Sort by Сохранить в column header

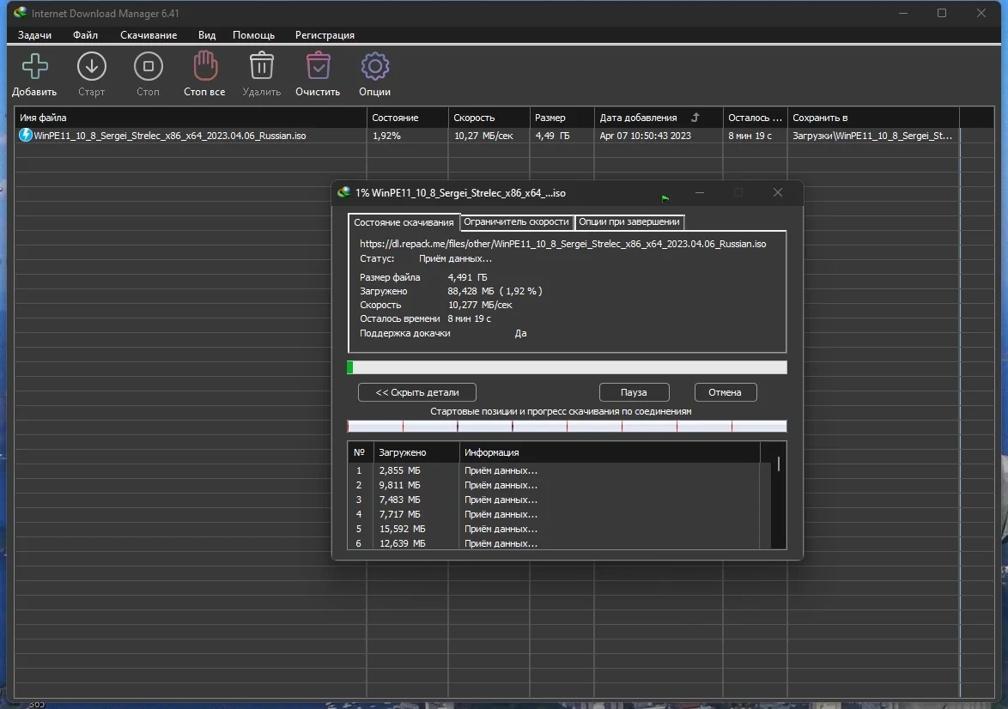pyautogui.click(x=874, y=118)
